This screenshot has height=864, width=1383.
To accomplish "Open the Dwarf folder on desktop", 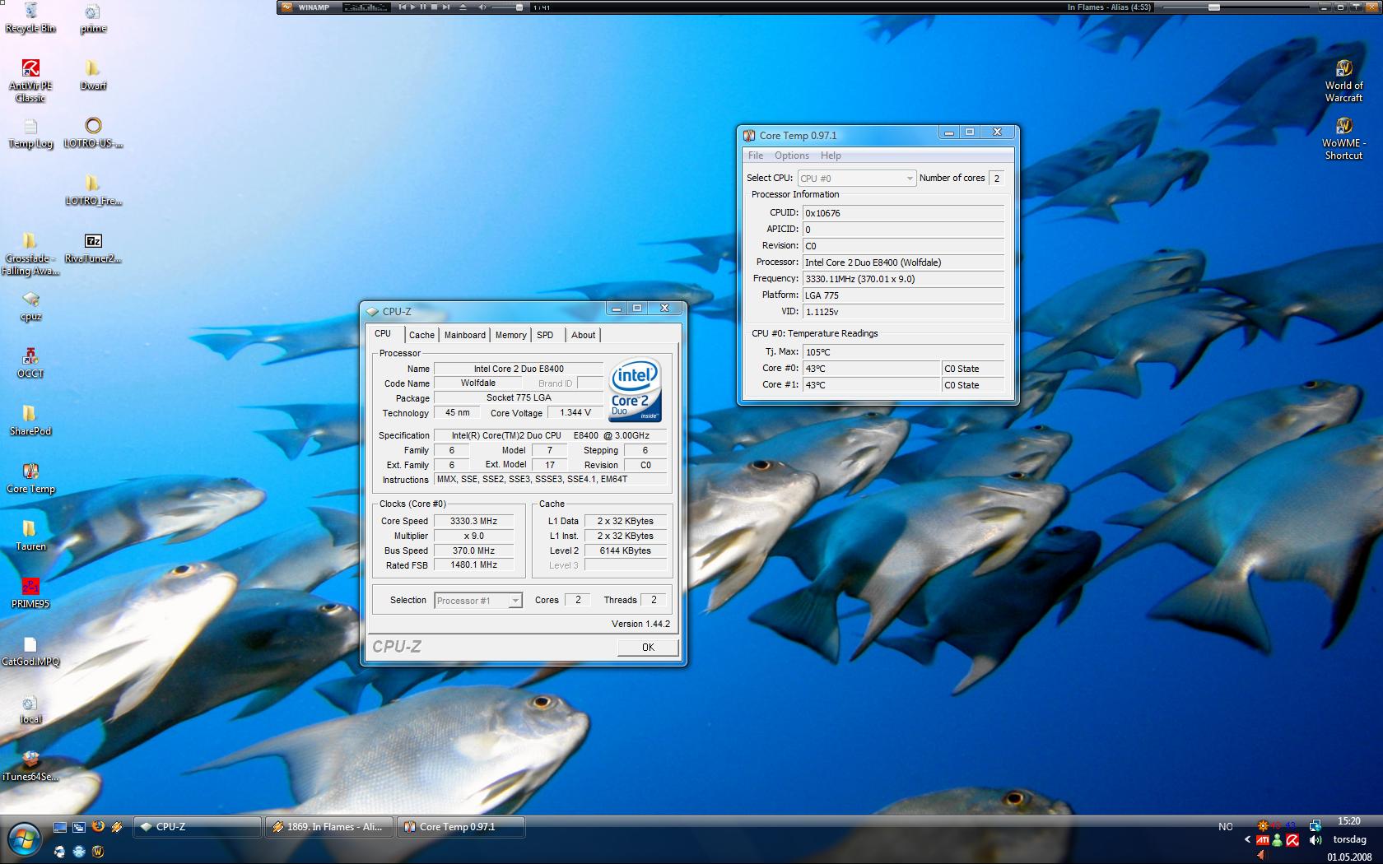I will (93, 75).
